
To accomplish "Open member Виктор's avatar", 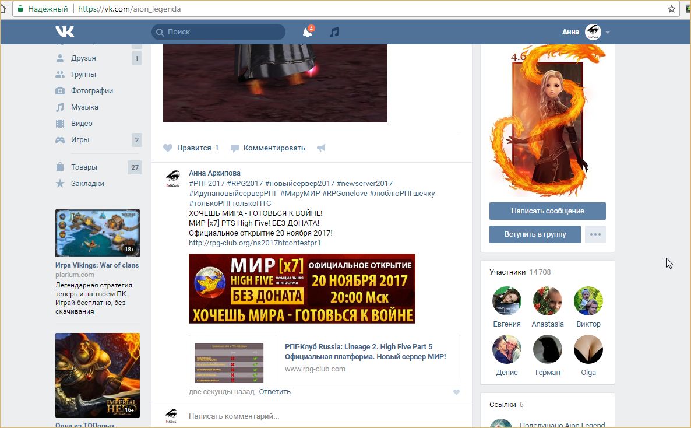I will tap(588, 301).
